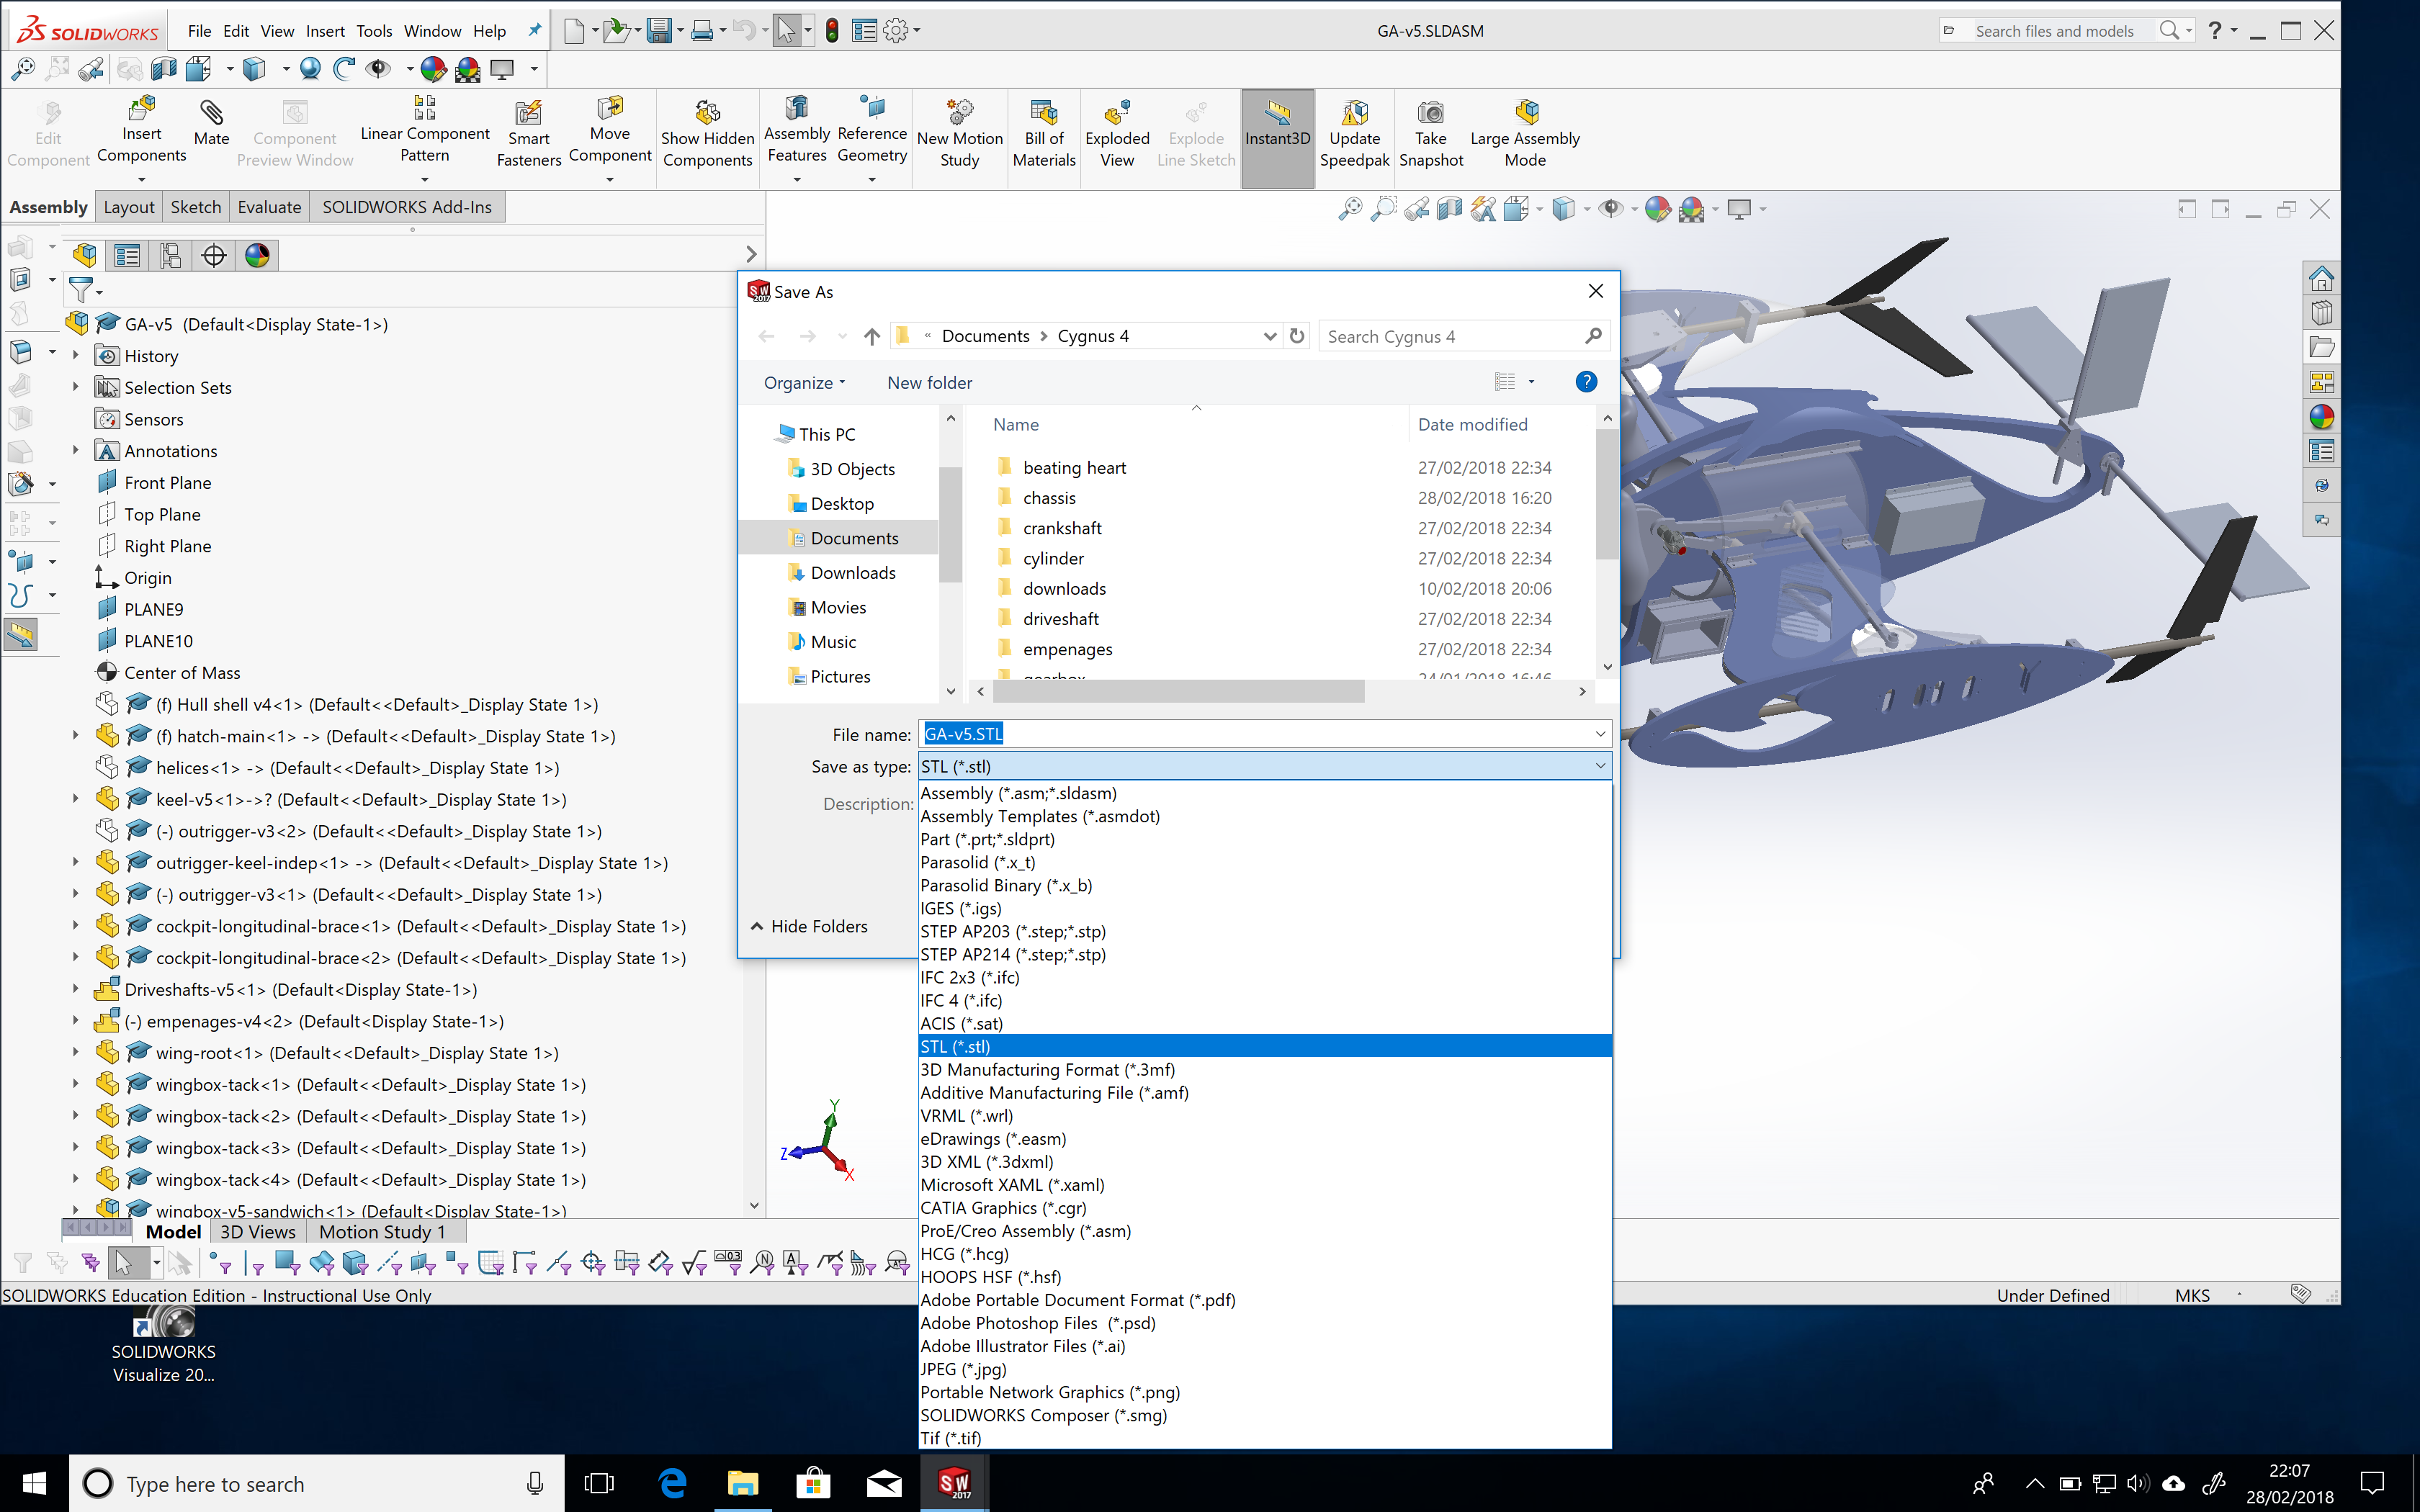This screenshot has height=1512, width=2420.
Task: Click Update Speedpak icon
Action: 1355,113
